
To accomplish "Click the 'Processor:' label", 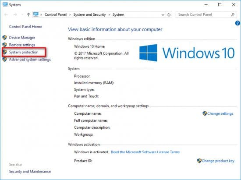I will [x=82, y=76].
